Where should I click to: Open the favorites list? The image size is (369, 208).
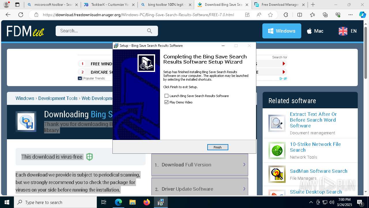click(x=312, y=15)
